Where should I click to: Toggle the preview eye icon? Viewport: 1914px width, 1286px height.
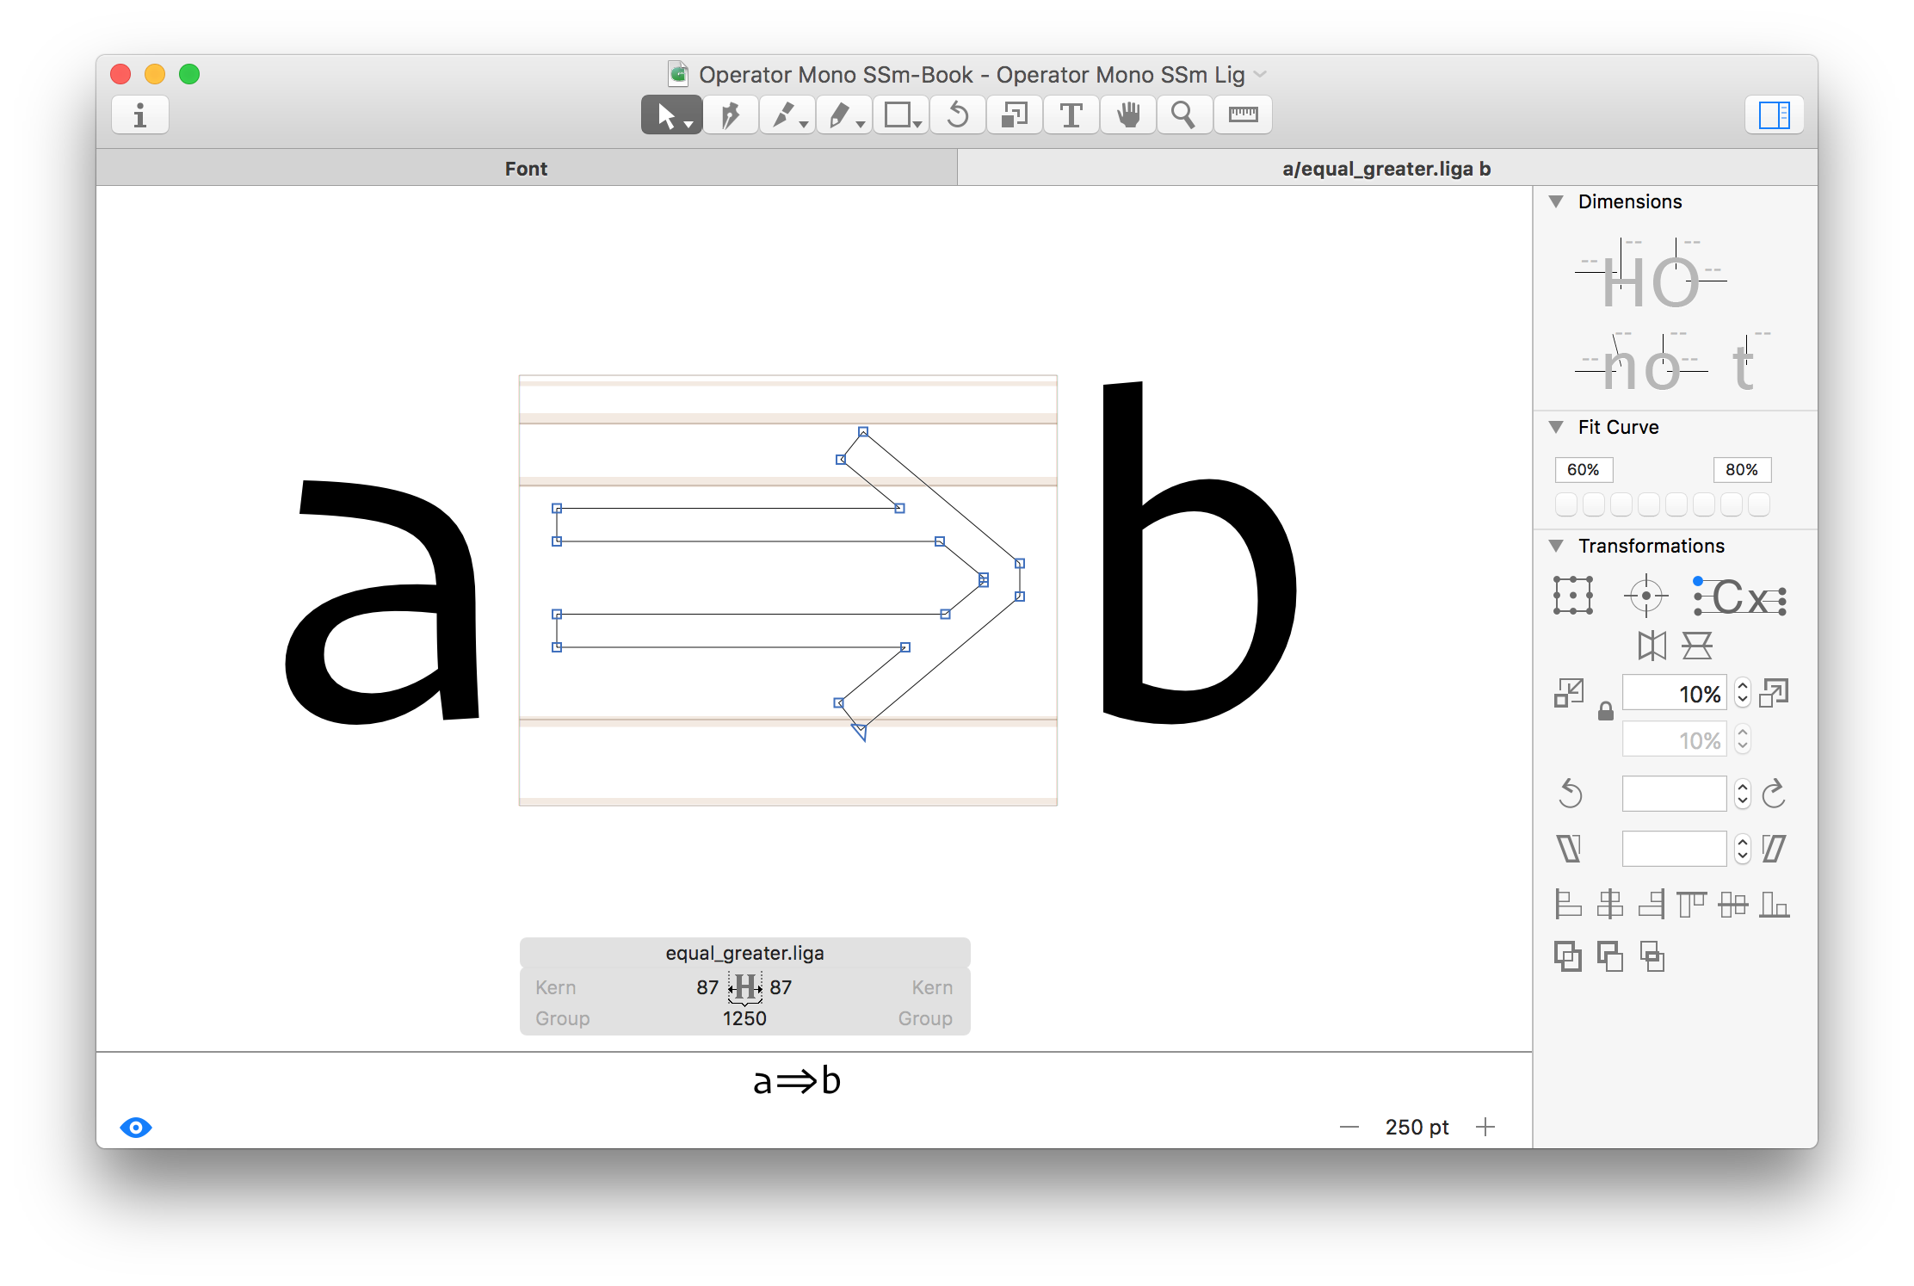point(136,1128)
